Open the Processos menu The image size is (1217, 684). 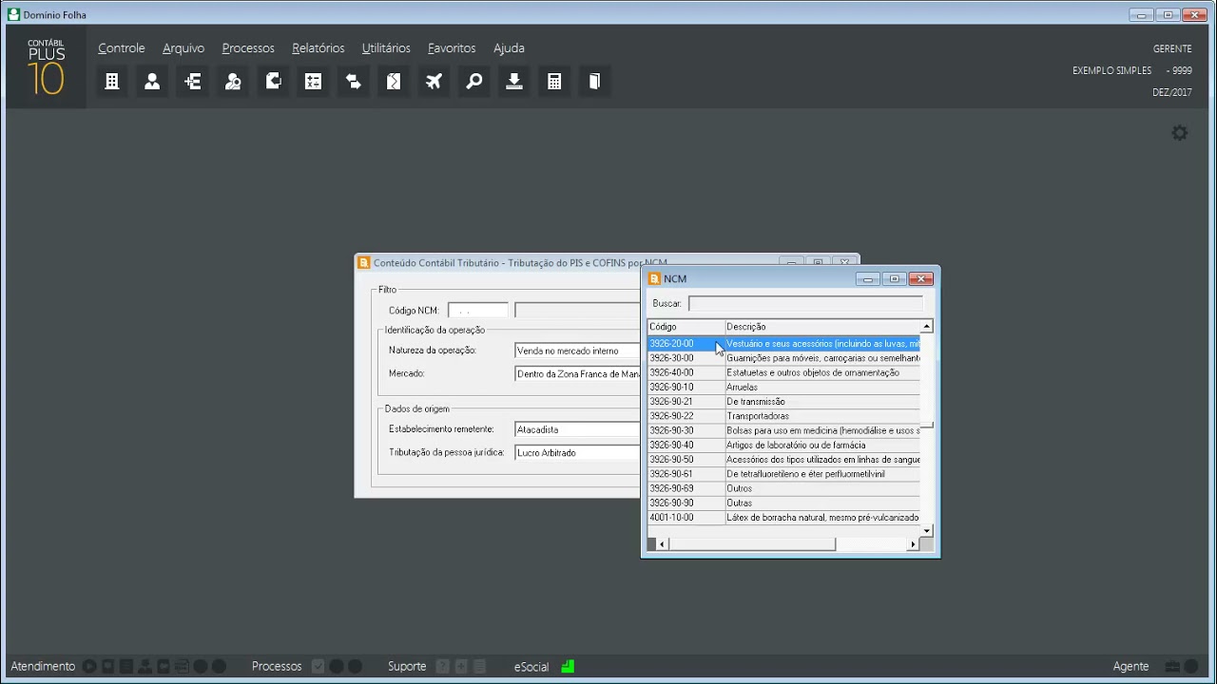tap(248, 48)
